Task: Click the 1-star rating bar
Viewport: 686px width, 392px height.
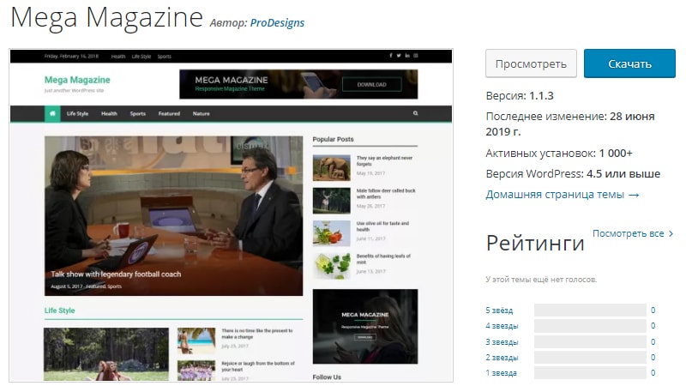Action: (590, 373)
